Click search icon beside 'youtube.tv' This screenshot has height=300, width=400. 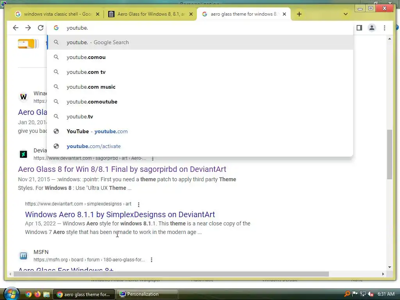pos(56,116)
